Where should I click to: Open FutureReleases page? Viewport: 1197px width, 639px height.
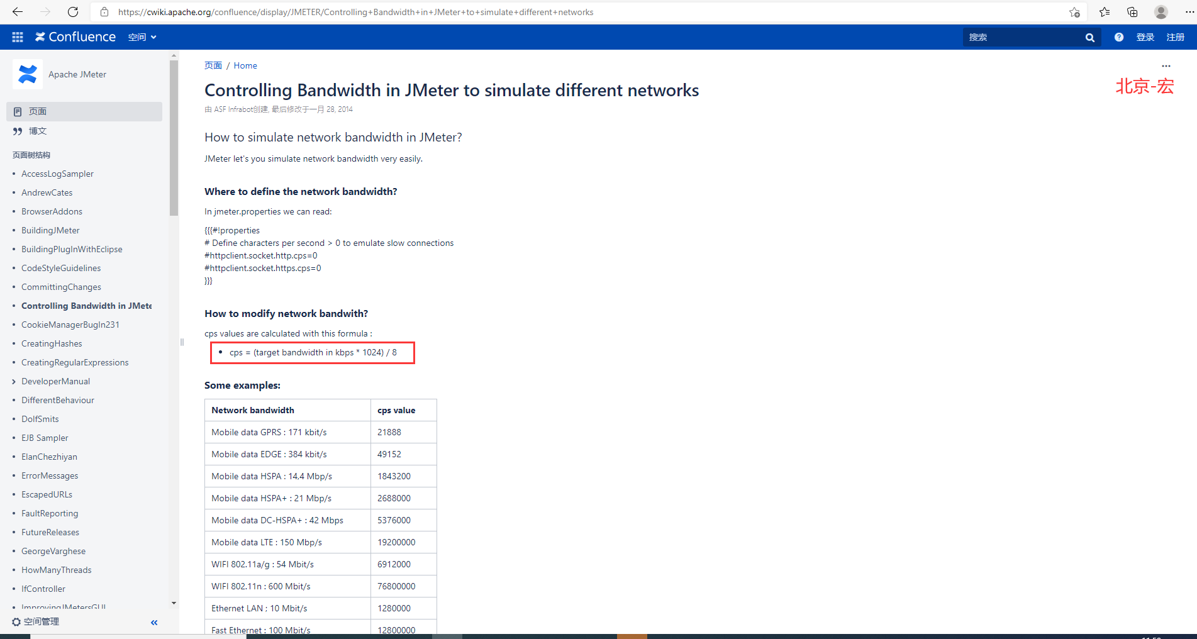50,532
